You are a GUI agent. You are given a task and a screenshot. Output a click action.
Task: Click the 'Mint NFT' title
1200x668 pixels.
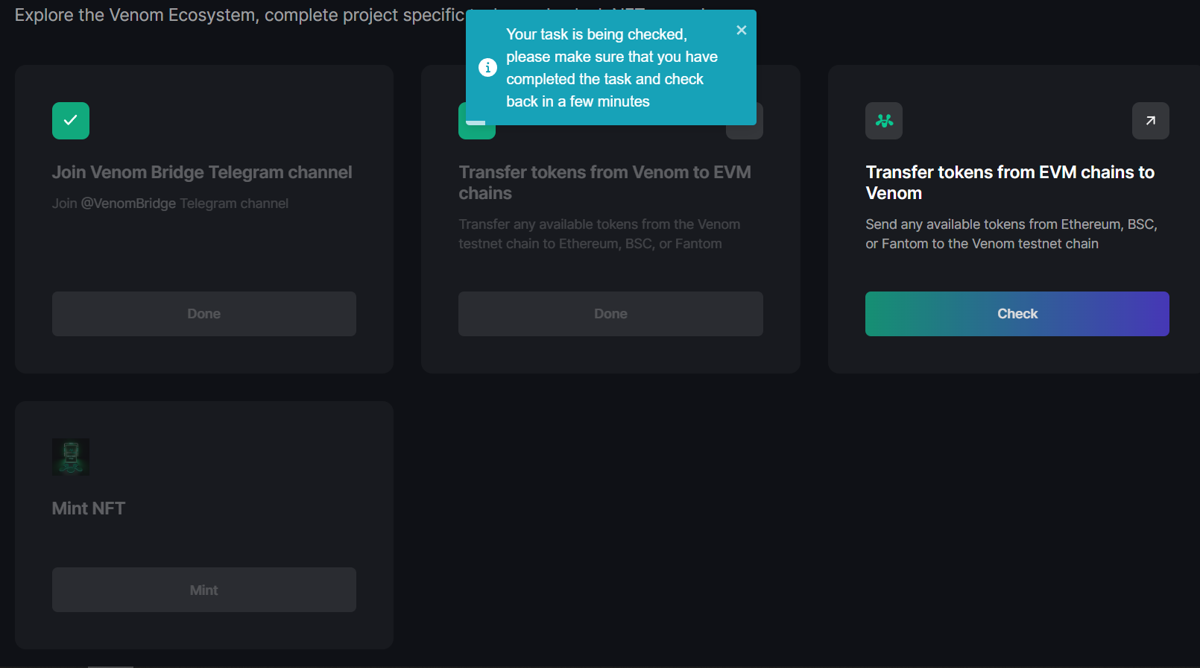pos(89,508)
